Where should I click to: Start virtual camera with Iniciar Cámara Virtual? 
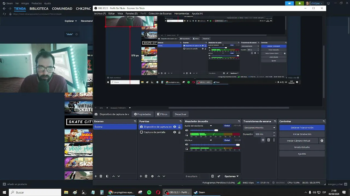click(x=299, y=141)
